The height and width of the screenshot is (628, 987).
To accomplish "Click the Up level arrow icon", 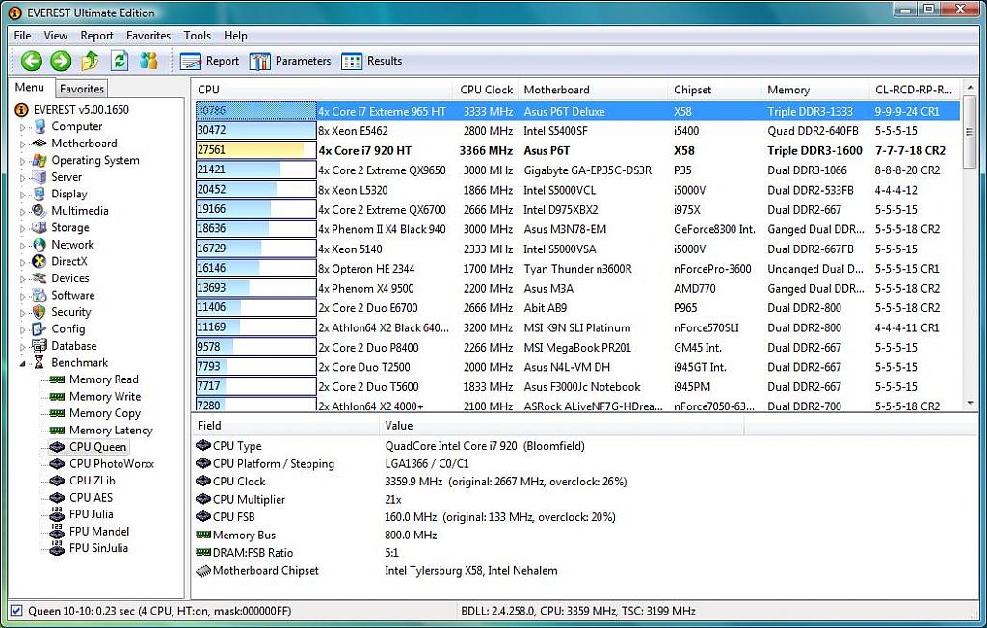I will 90,61.
